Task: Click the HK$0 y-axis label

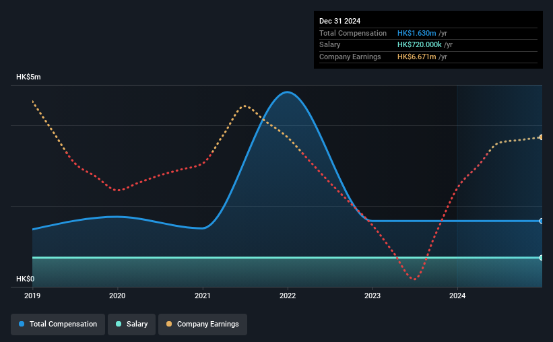Action: [x=26, y=279]
